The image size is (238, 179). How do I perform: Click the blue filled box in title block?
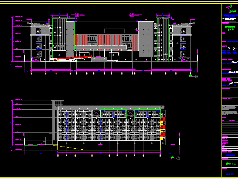click(230, 155)
